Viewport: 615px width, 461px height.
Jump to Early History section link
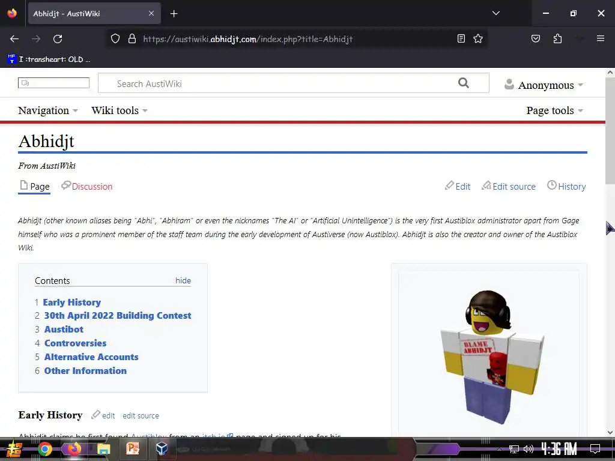pos(72,303)
